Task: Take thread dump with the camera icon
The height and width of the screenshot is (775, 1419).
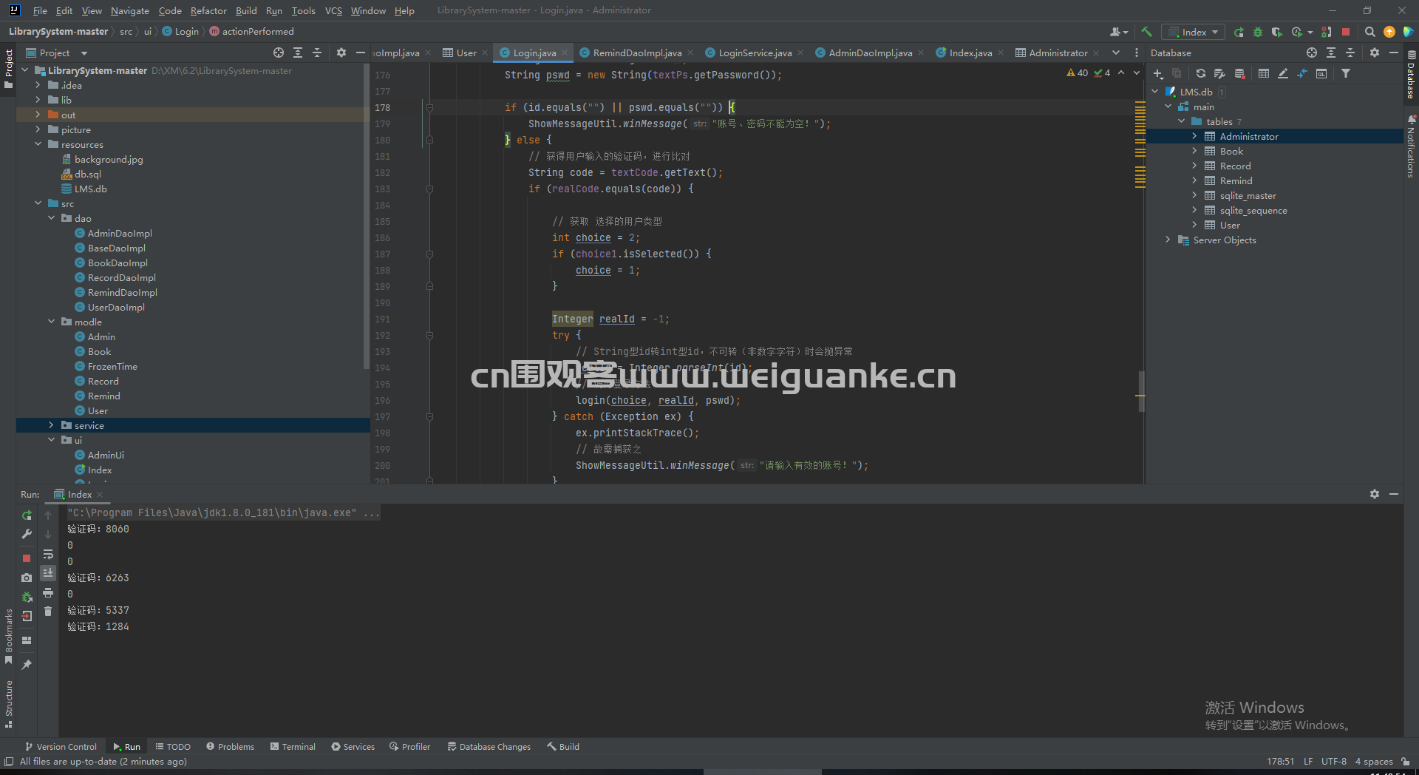Action: [27, 578]
